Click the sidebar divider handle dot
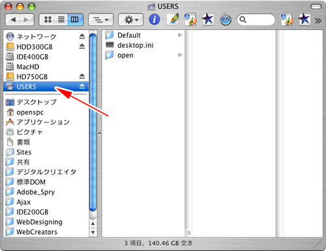This screenshot has width=326, height=251. pos(99,134)
